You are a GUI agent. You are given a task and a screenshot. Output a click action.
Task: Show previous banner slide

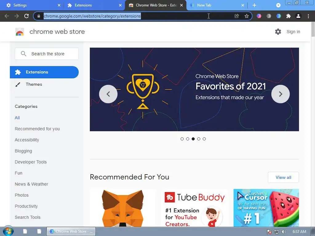[108, 94]
